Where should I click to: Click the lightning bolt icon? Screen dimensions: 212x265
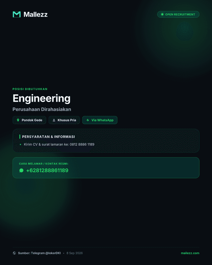88,120
